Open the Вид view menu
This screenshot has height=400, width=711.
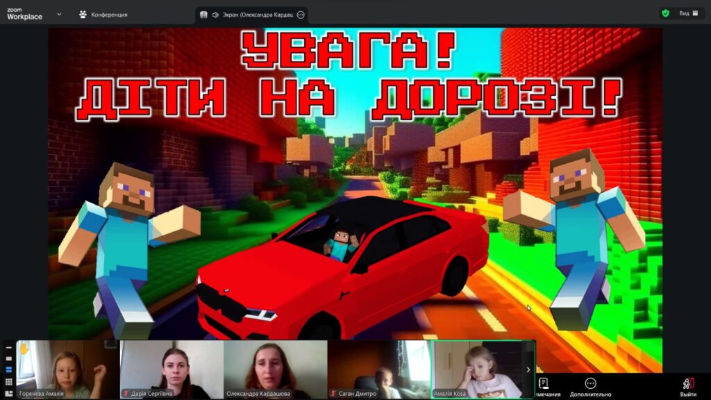(x=689, y=14)
